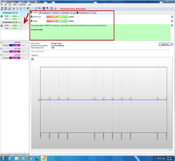Go to the Disk Performance tab
Screen dimensions: 175x161
point(83,13)
